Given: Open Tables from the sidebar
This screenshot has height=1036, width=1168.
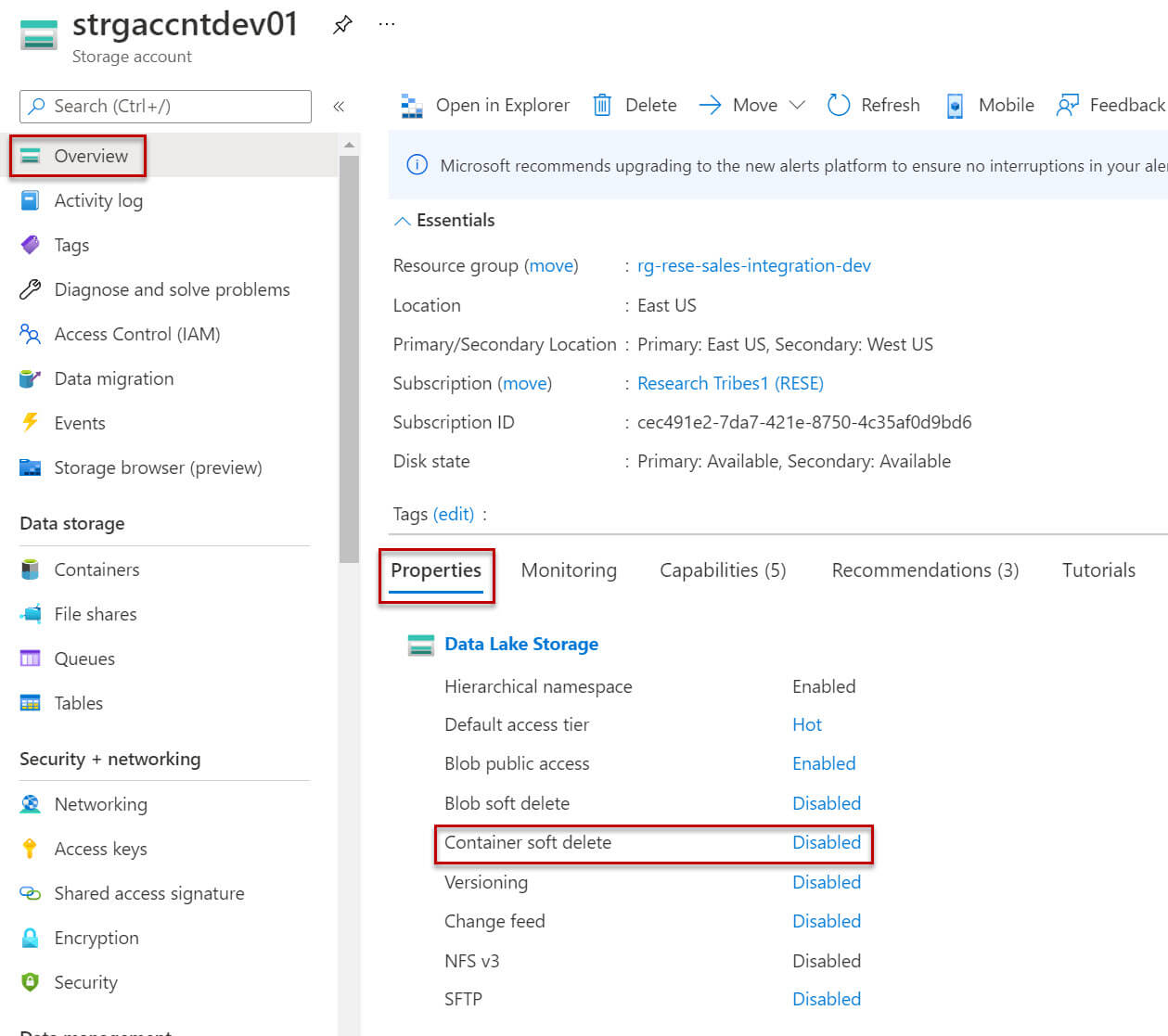Looking at the screenshot, I should point(78,702).
